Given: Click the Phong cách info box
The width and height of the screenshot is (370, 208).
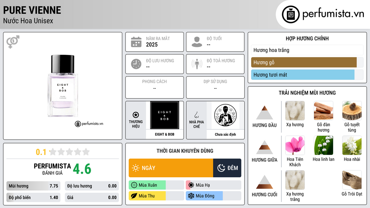Looking at the screenshot, I should (155, 87).
